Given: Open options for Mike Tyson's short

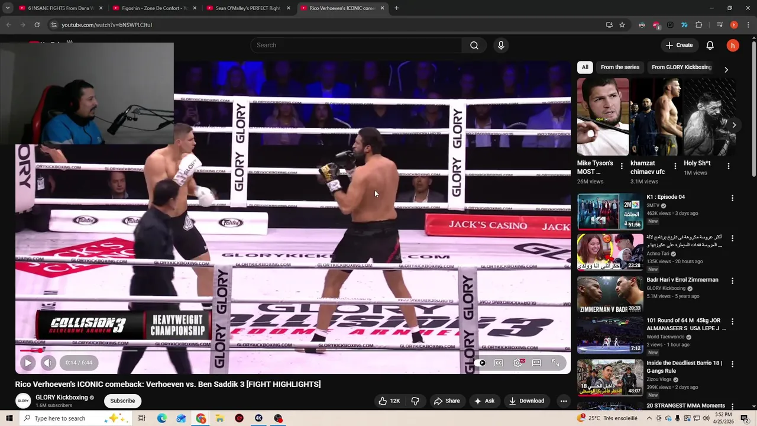Looking at the screenshot, I should pyautogui.click(x=622, y=166).
